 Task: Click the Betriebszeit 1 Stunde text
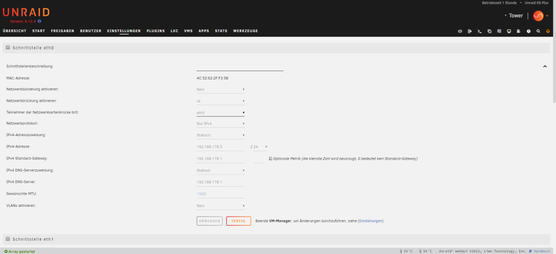499,3
